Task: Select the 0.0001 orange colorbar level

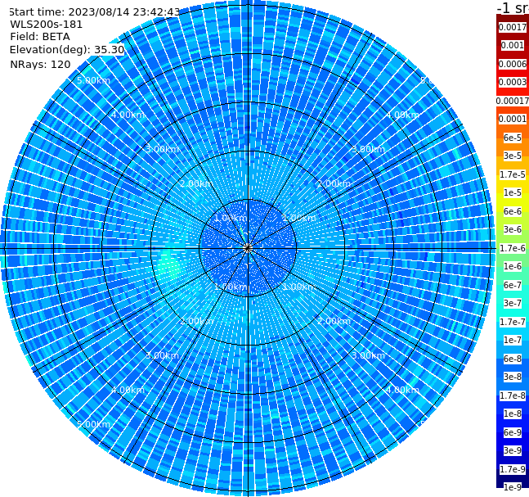Action: [x=513, y=119]
